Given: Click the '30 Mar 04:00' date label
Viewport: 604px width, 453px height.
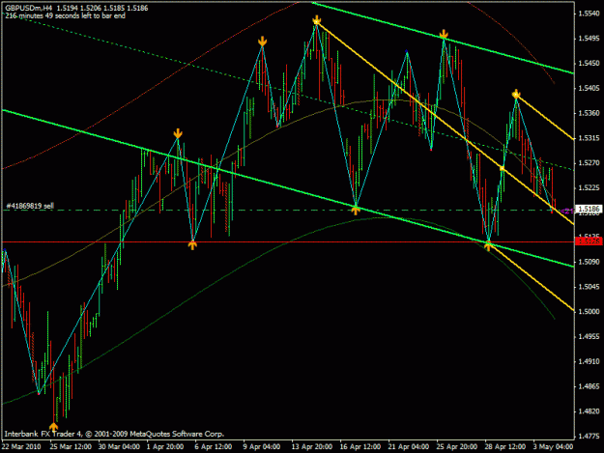Looking at the screenshot, I should [x=119, y=446].
